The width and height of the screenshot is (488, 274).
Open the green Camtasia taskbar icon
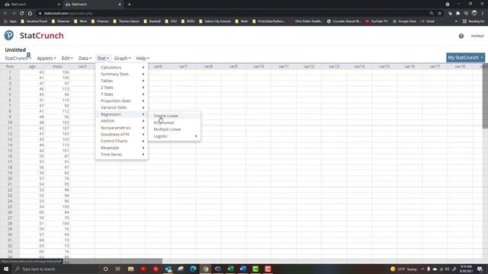point(255,269)
